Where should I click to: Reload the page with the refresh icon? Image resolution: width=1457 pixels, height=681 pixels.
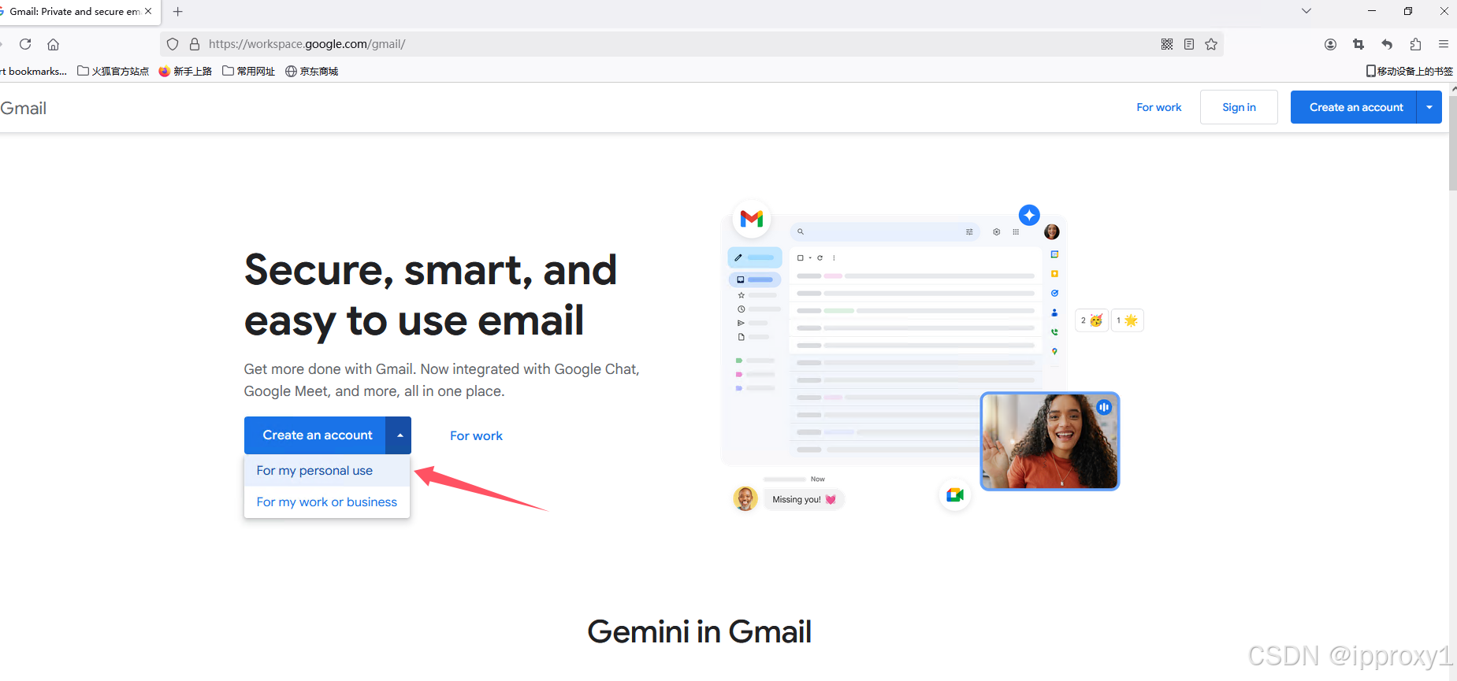tap(25, 44)
